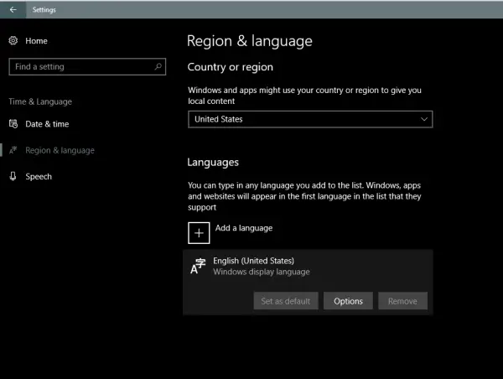
Task: Click the Remove language button
Action: pos(402,301)
